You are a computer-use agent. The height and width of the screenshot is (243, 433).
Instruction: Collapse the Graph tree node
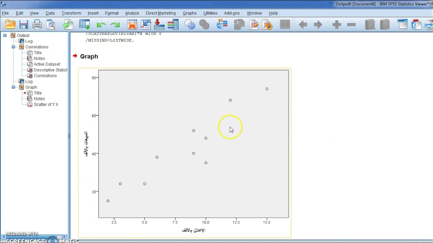point(13,87)
